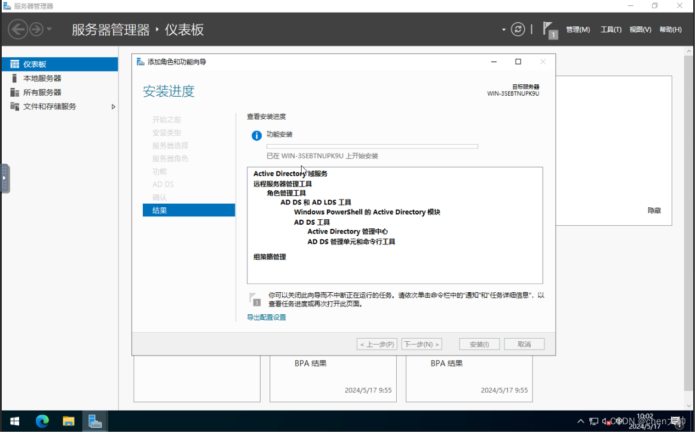Click the 上一步(P) button

tap(376, 344)
